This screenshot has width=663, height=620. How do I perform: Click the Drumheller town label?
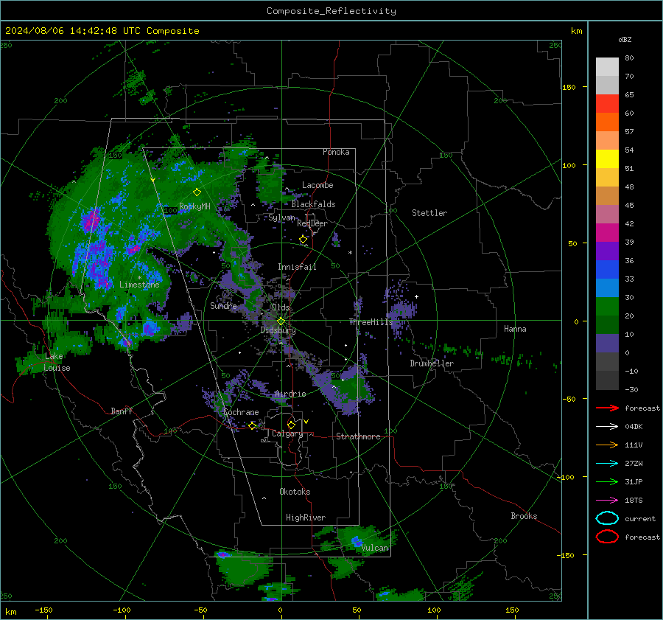(432, 363)
